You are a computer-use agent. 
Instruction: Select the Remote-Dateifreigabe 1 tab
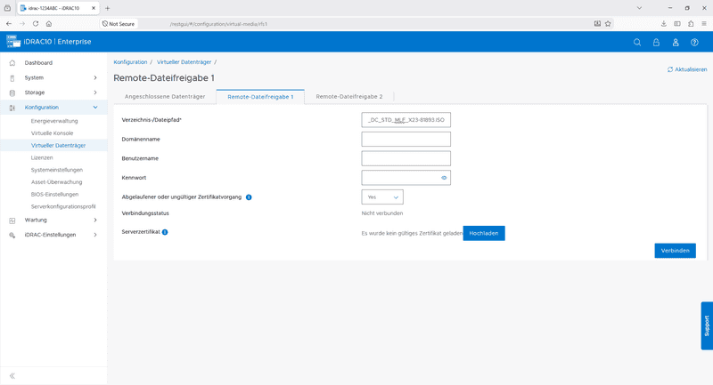260,97
